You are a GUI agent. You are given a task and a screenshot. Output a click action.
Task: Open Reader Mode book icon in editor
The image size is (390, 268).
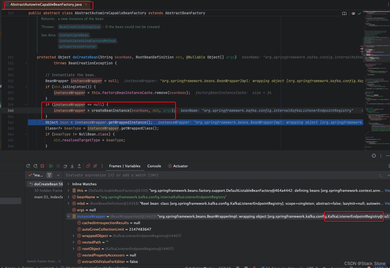click(x=344, y=13)
